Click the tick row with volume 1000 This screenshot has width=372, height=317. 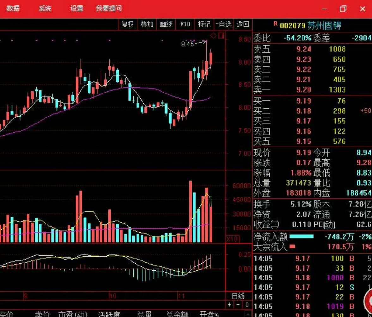[313, 278]
